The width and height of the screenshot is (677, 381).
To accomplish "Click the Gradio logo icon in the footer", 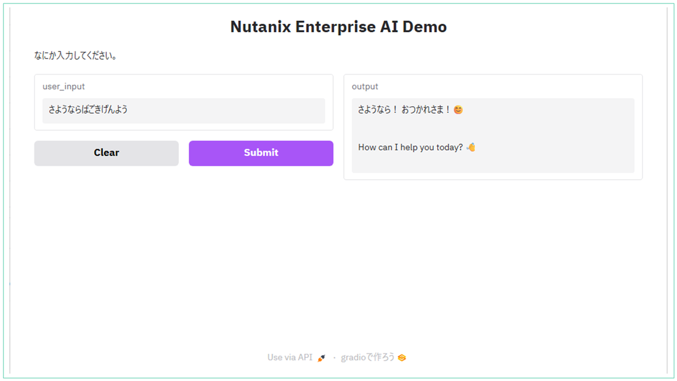I will tap(402, 358).
